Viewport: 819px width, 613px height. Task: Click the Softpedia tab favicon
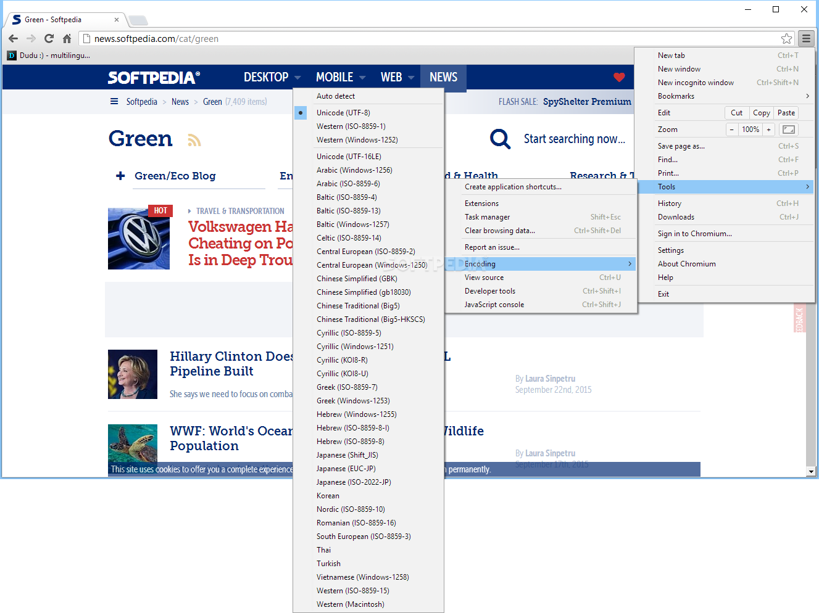pos(17,20)
